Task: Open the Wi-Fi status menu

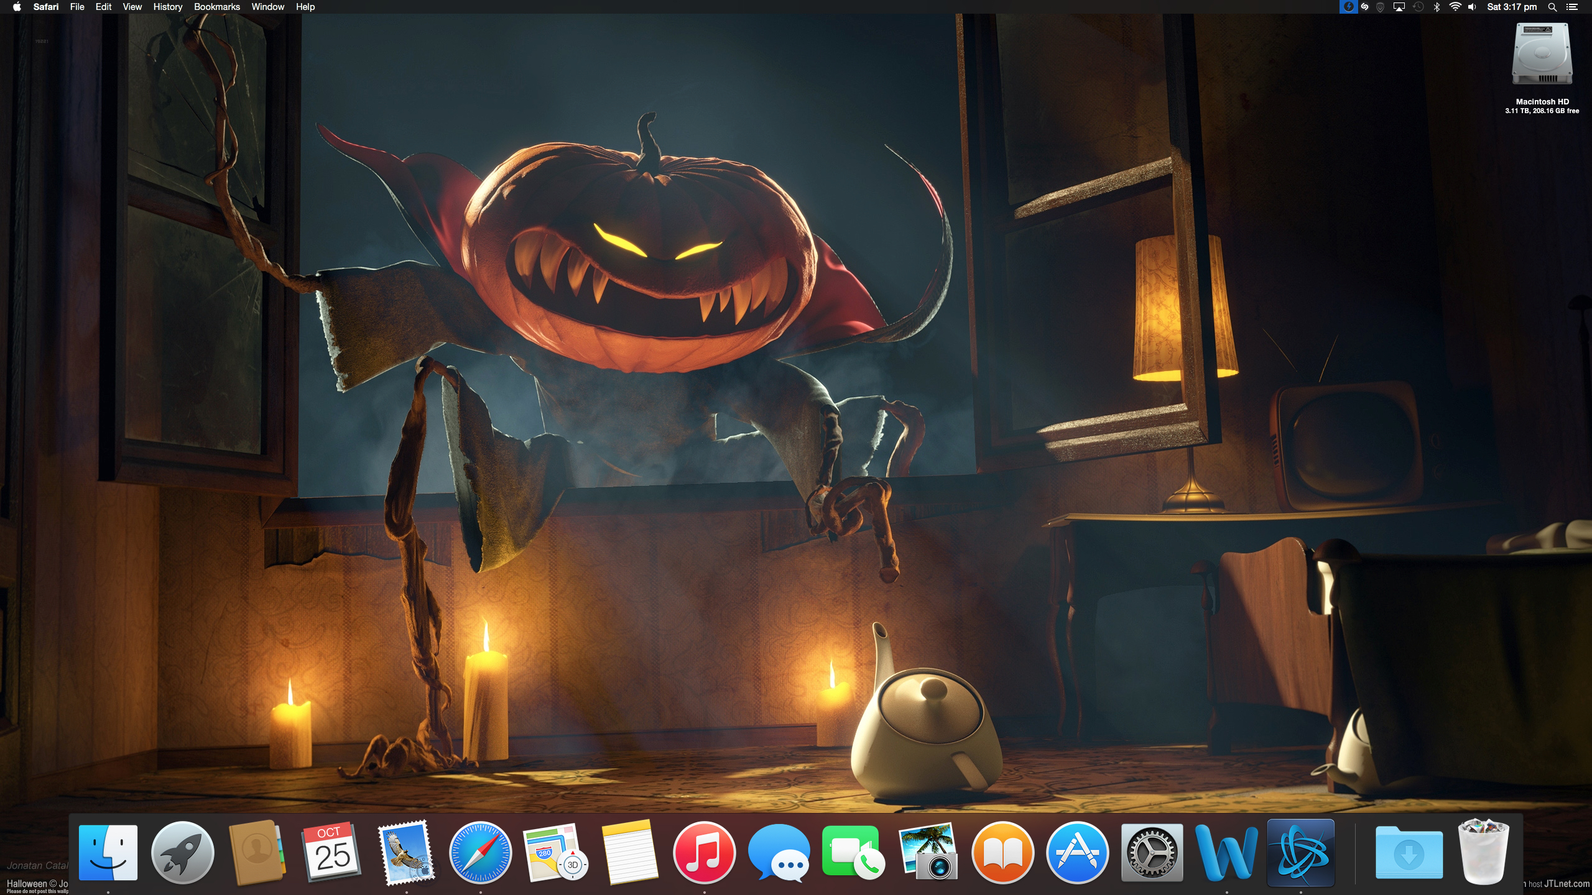Action: (x=1455, y=7)
